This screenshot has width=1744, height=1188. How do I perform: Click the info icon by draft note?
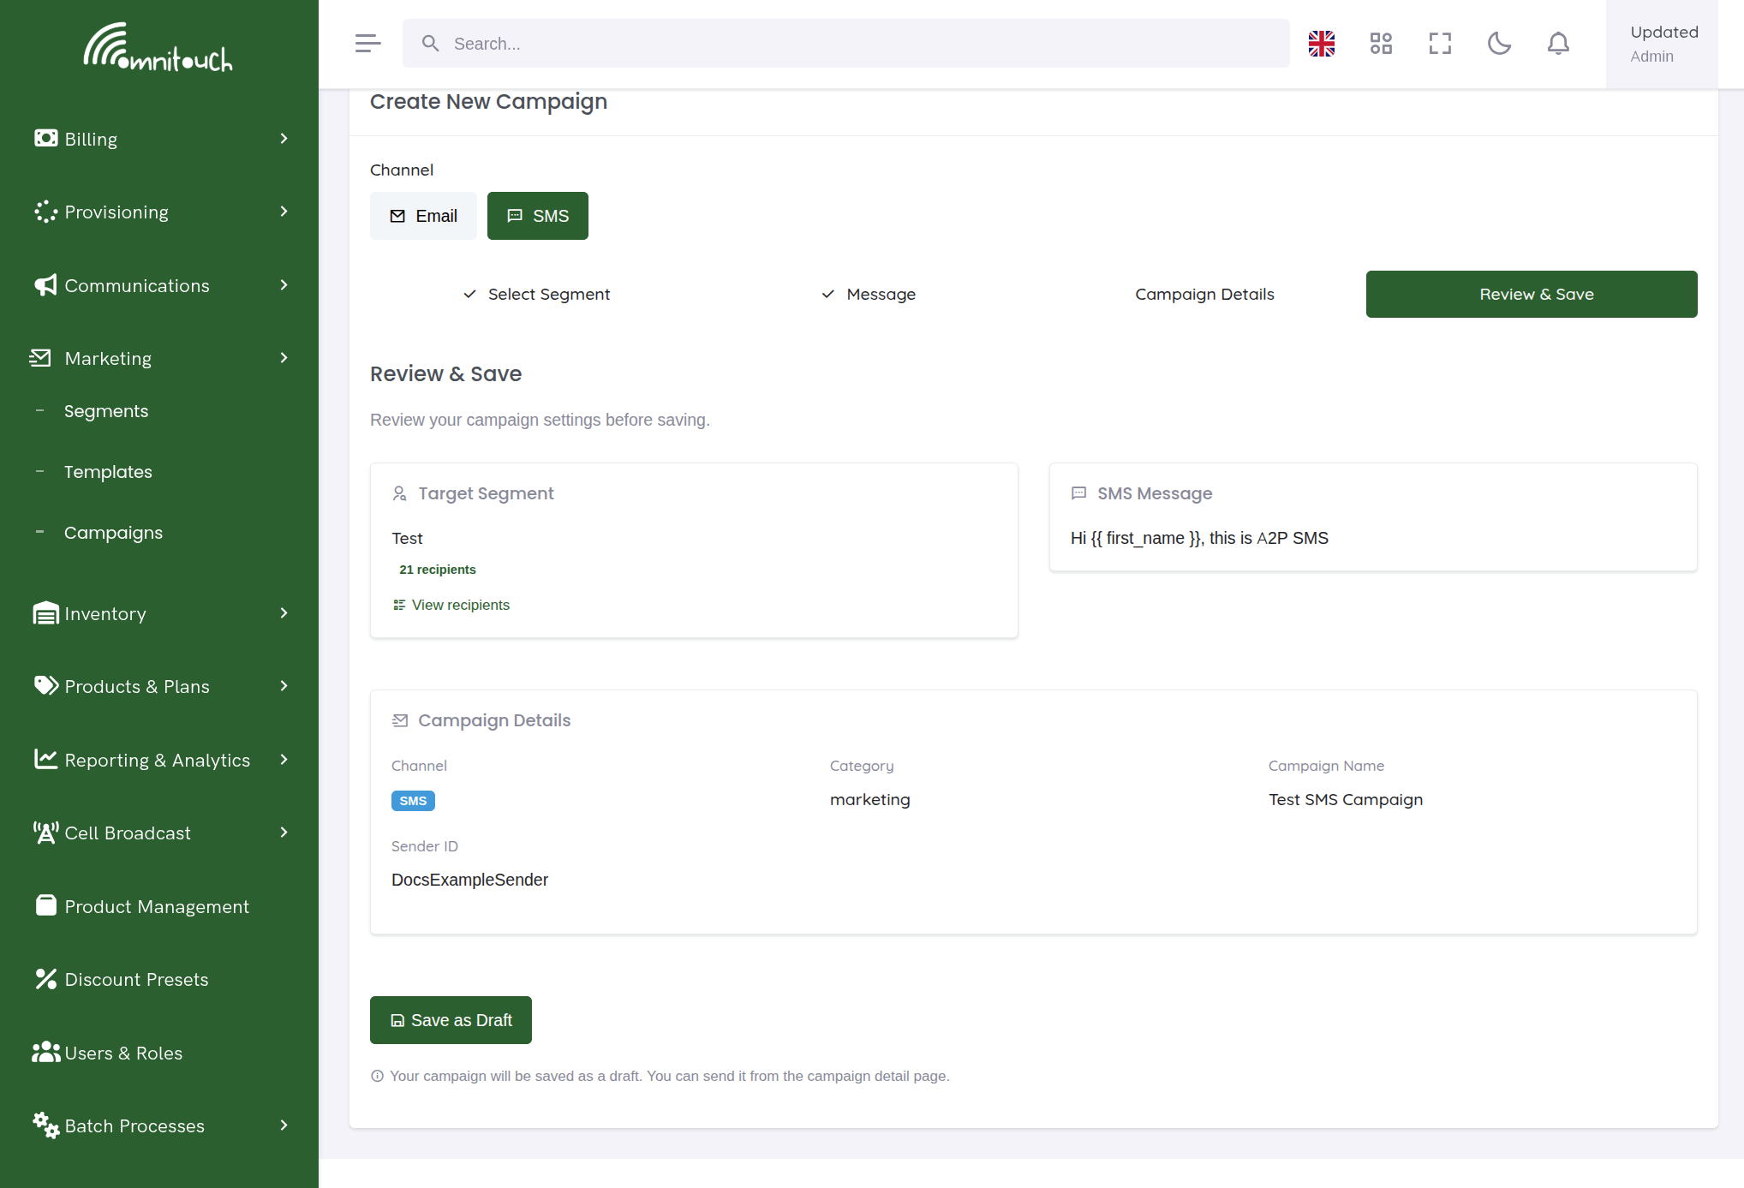click(377, 1076)
